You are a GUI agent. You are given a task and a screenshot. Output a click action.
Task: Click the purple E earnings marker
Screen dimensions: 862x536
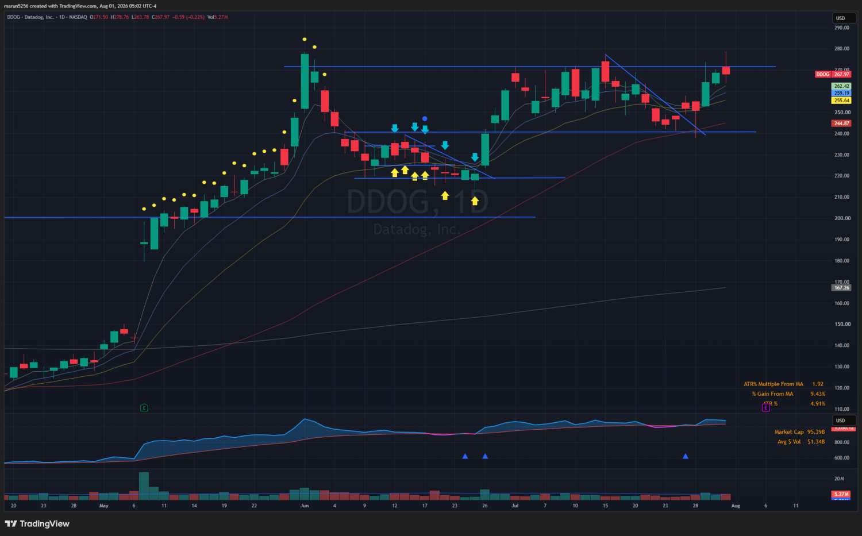(766, 407)
